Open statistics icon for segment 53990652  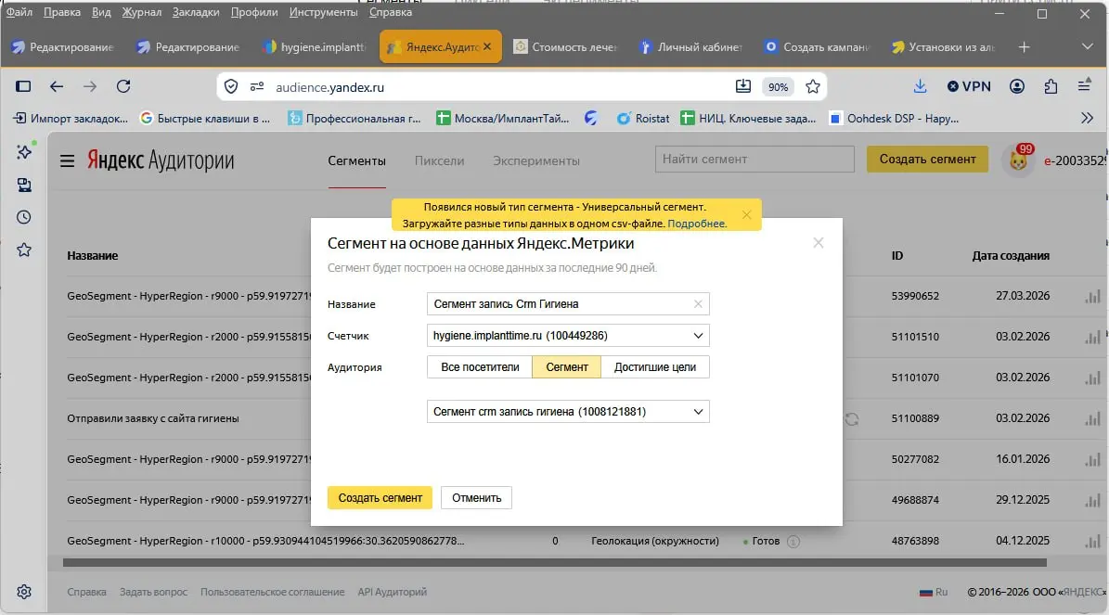(x=1092, y=296)
